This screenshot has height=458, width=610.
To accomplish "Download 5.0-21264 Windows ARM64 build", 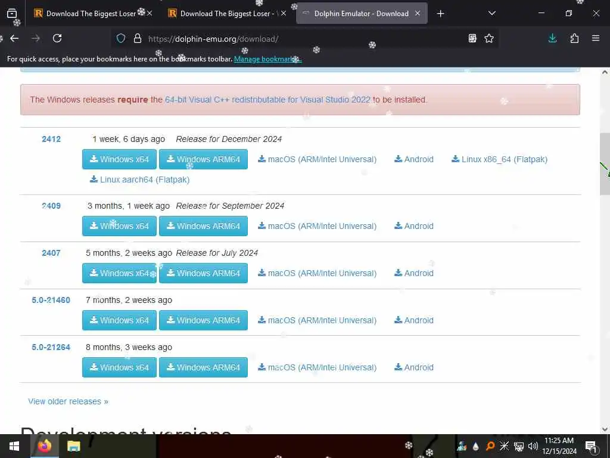I will pyautogui.click(x=204, y=367).
